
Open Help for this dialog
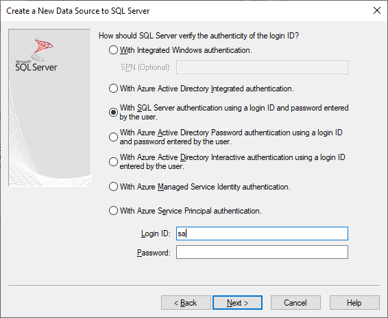coord(354,303)
